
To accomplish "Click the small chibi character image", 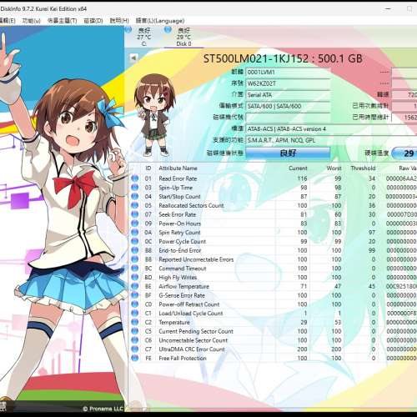I will click(x=154, y=115).
